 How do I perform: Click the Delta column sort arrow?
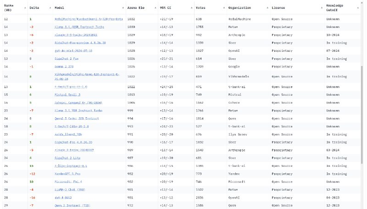pos(50,8)
